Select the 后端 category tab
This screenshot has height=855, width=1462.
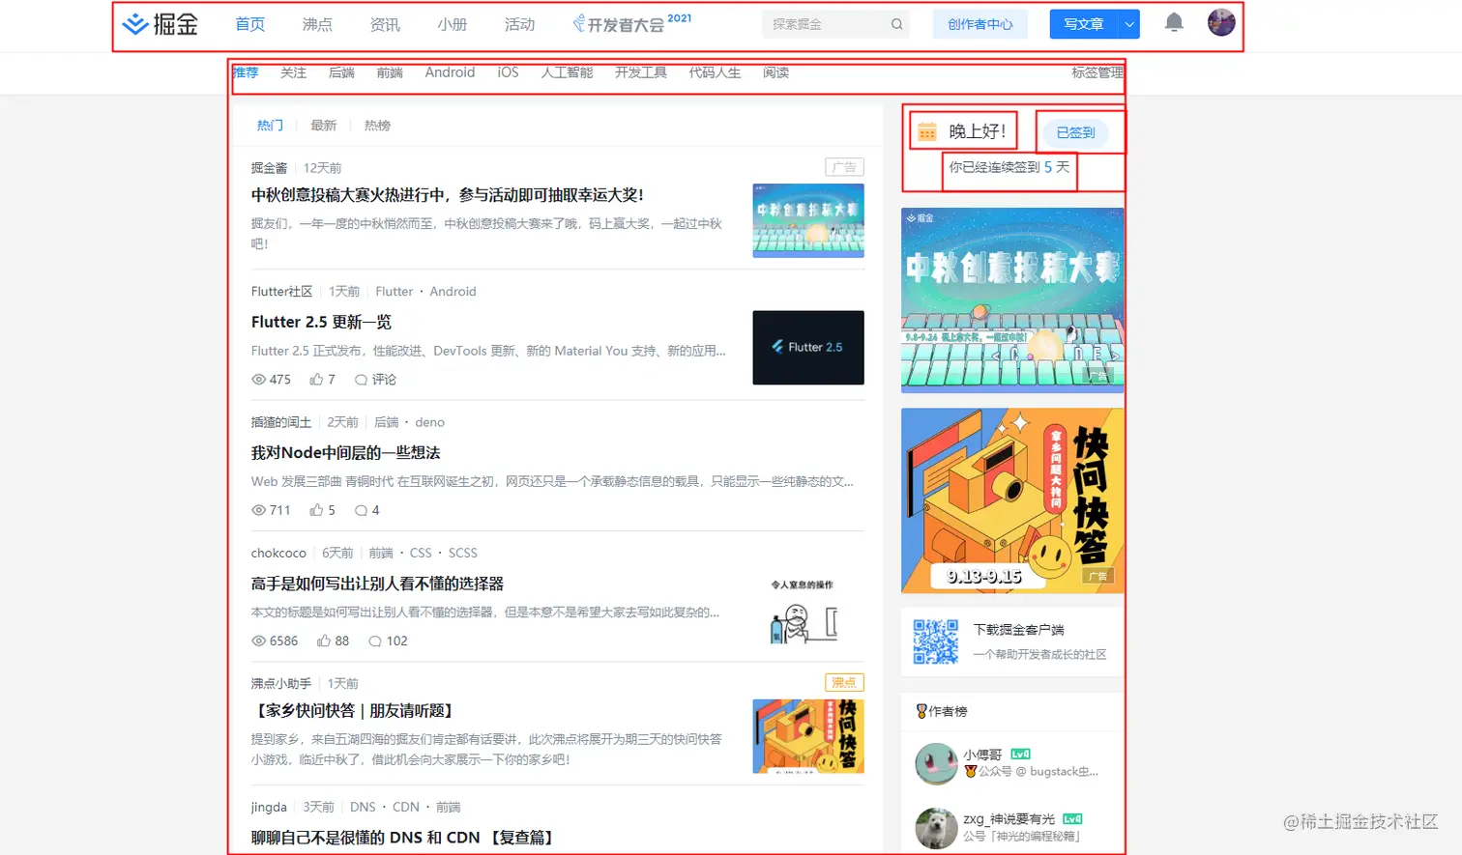341,72
